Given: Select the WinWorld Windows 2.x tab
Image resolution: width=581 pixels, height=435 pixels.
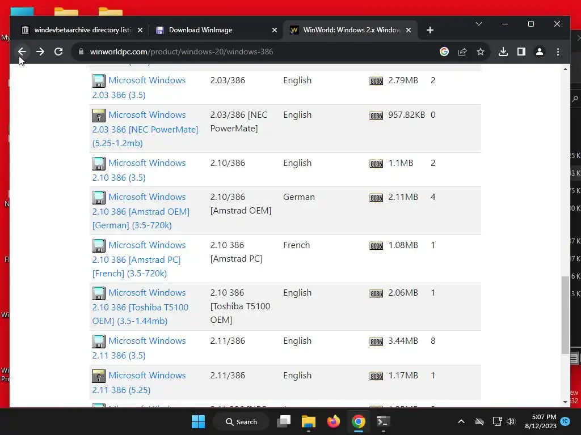Looking at the screenshot, I should 351,30.
